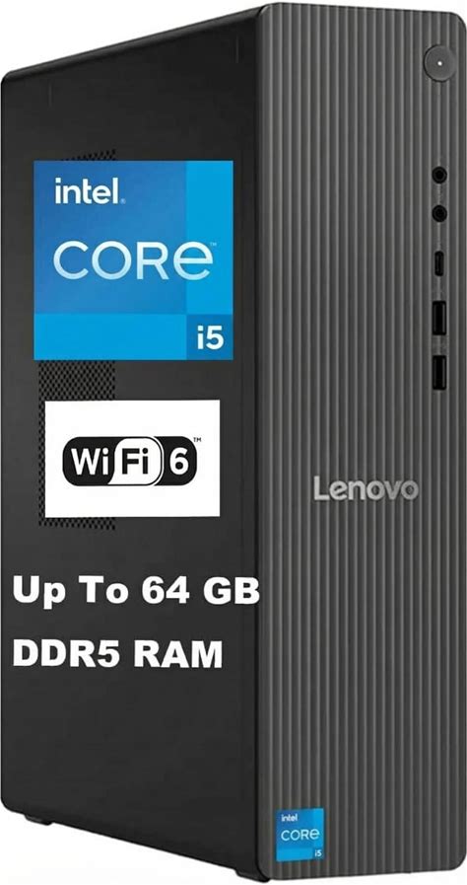The image size is (467, 885).
Task: Click the Lenovo logo on front panel
Action: coord(366,488)
